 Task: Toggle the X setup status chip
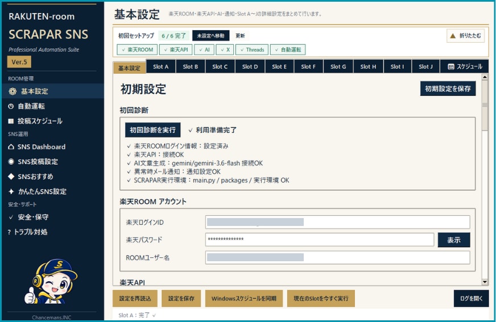tap(225, 49)
